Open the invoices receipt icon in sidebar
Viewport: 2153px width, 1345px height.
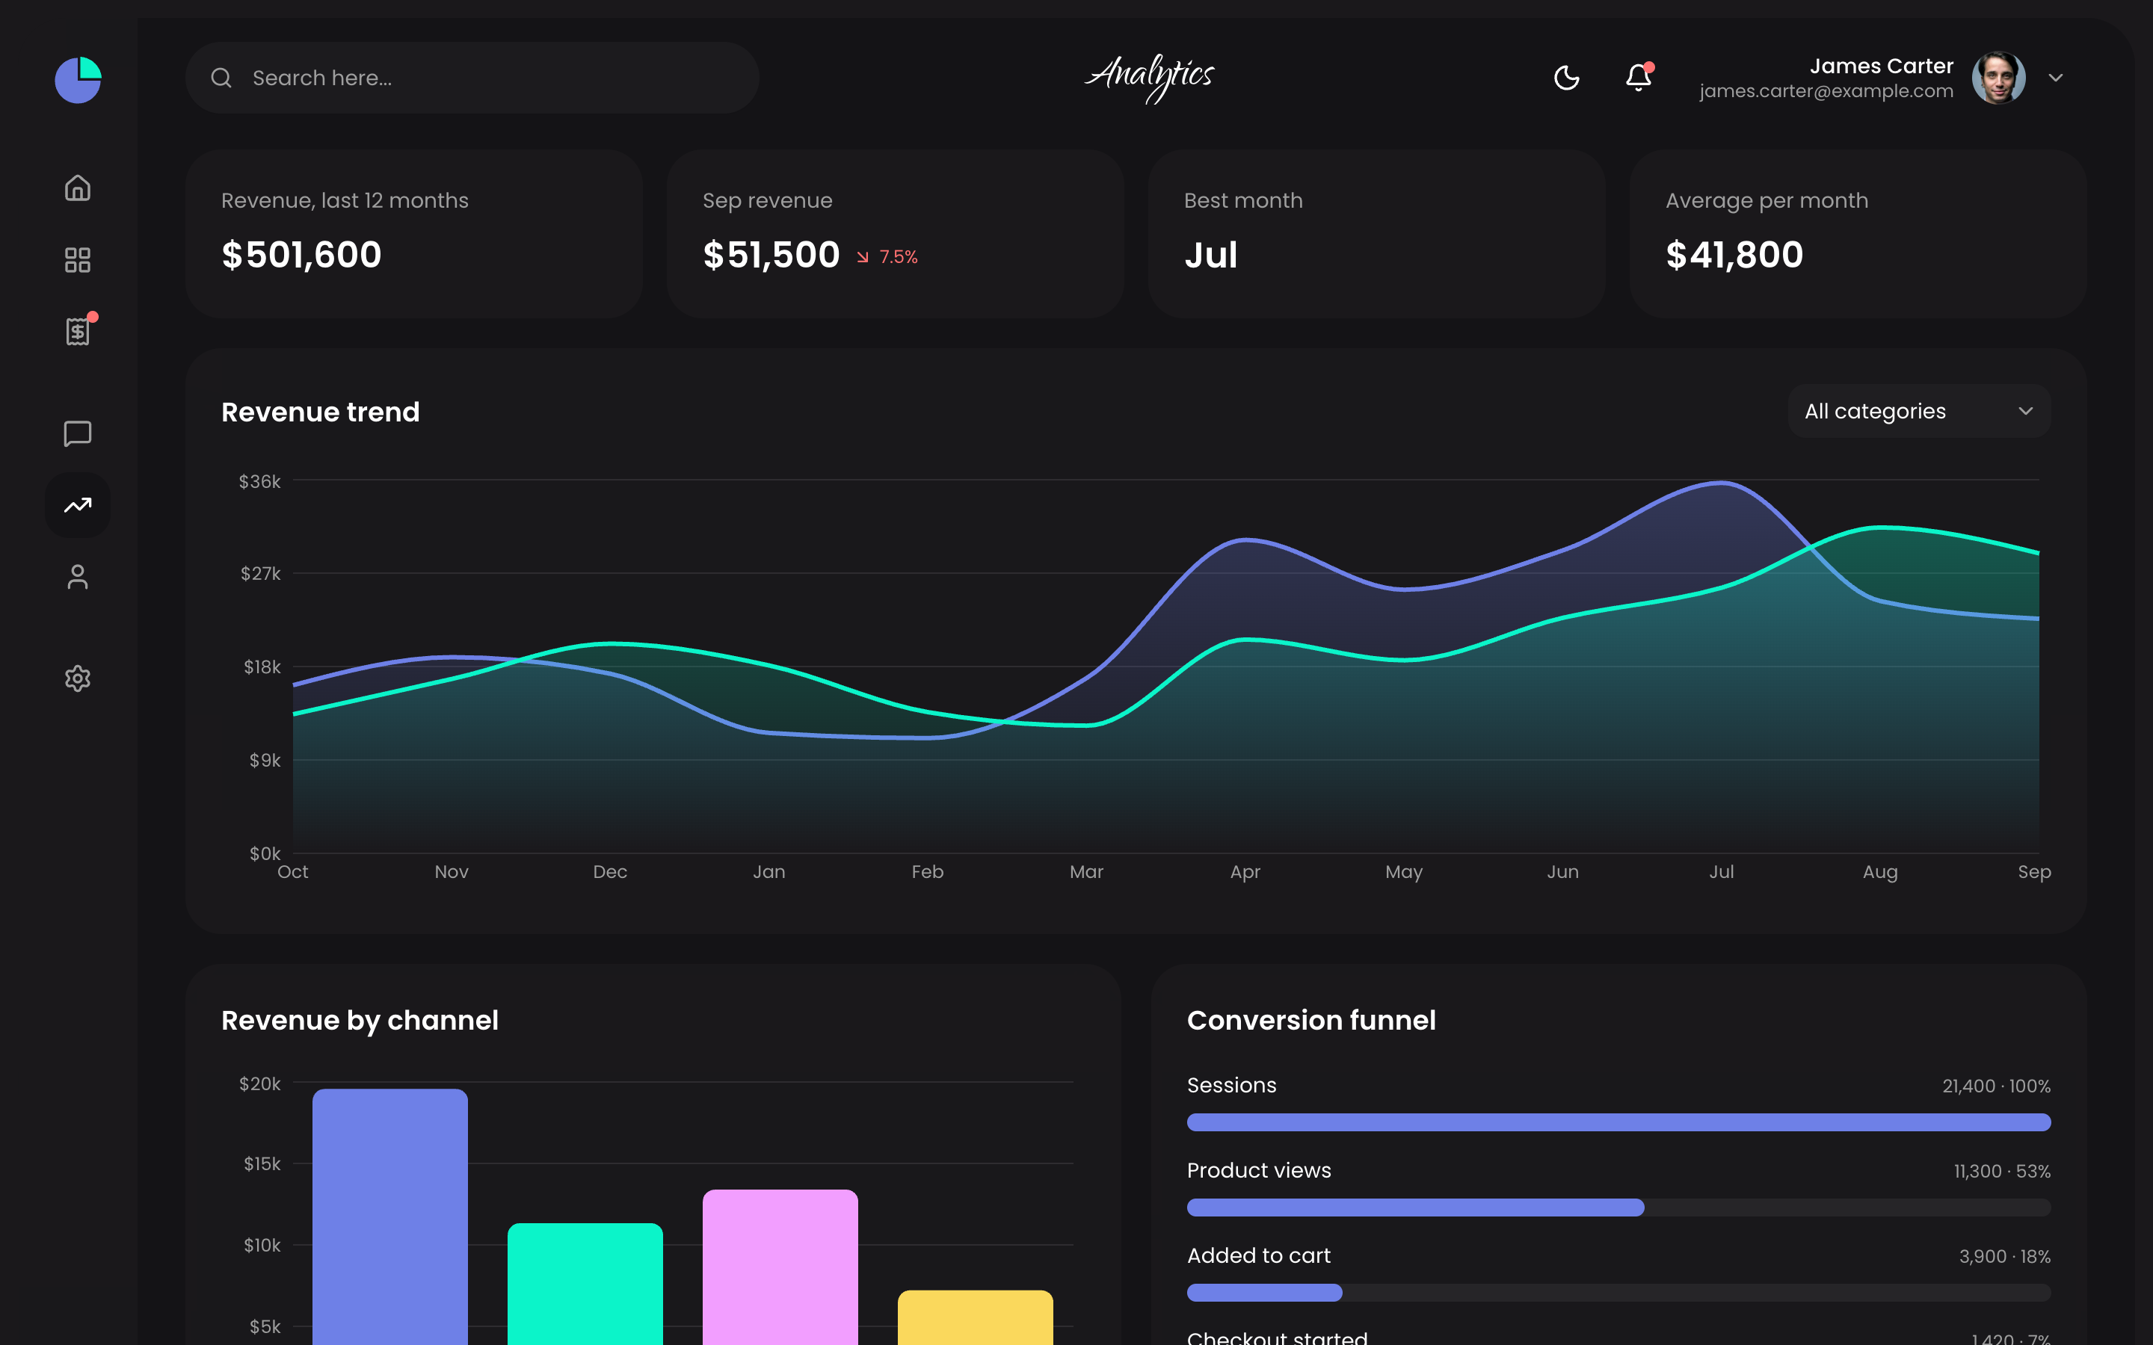[78, 331]
